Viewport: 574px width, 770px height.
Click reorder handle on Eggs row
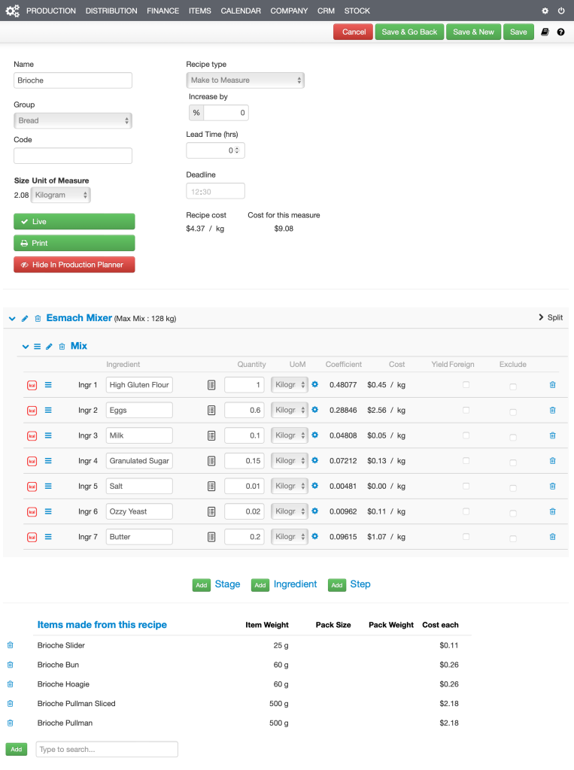click(48, 410)
